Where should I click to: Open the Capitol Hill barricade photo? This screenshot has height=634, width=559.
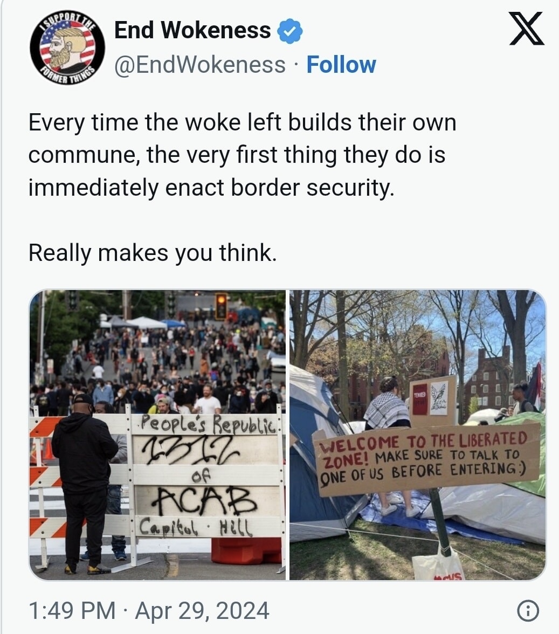click(157, 435)
